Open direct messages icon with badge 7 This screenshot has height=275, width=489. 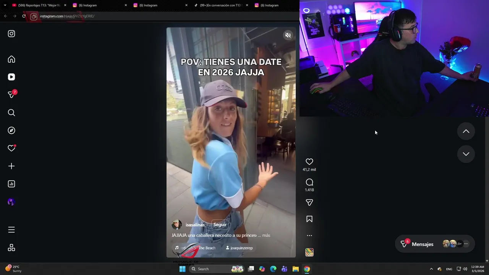tap(11, 95)
